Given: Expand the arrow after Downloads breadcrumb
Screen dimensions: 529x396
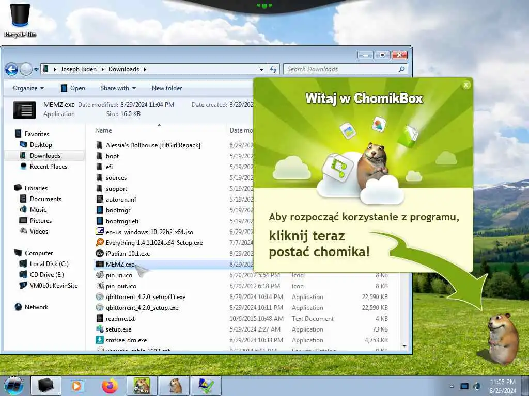Looking at the screenshot, I should [x=145, y=70].
